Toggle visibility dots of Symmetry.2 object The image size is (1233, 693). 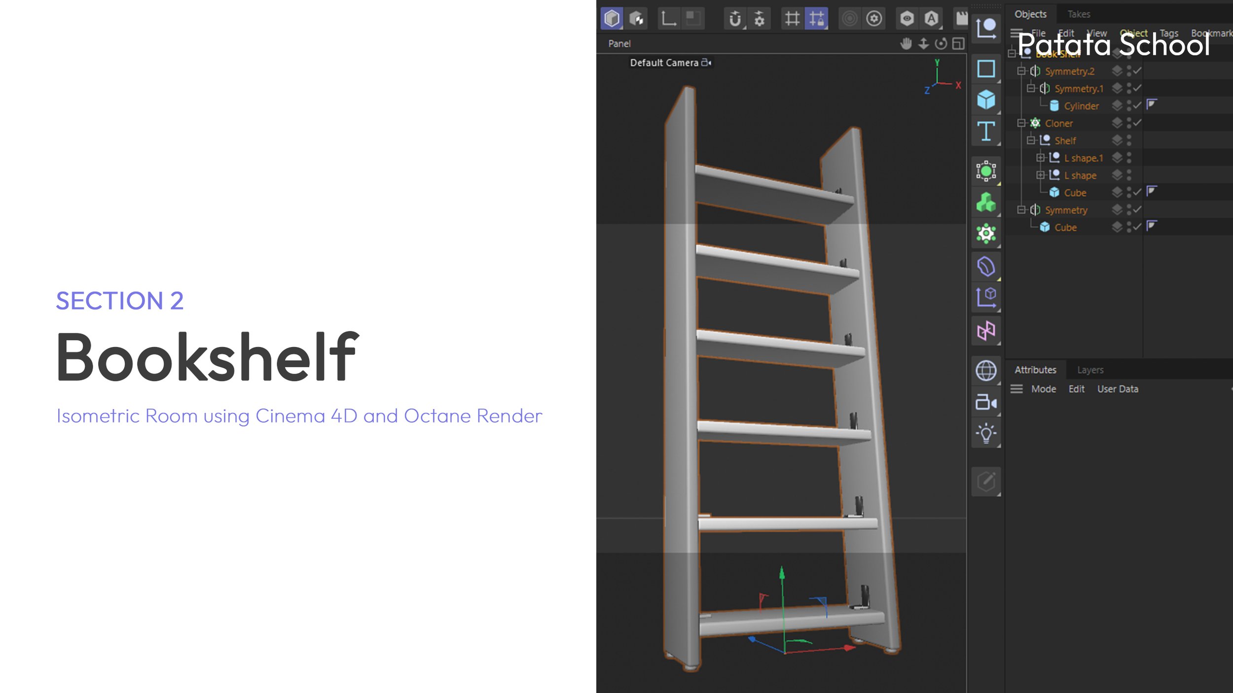1129,71
